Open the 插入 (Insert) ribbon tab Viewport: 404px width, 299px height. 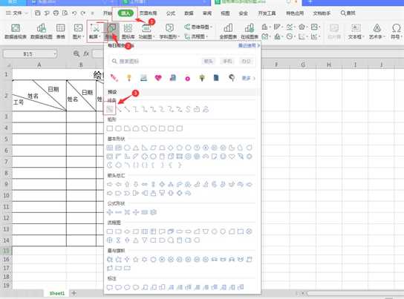pyautogui.click(x=126, y=13)
